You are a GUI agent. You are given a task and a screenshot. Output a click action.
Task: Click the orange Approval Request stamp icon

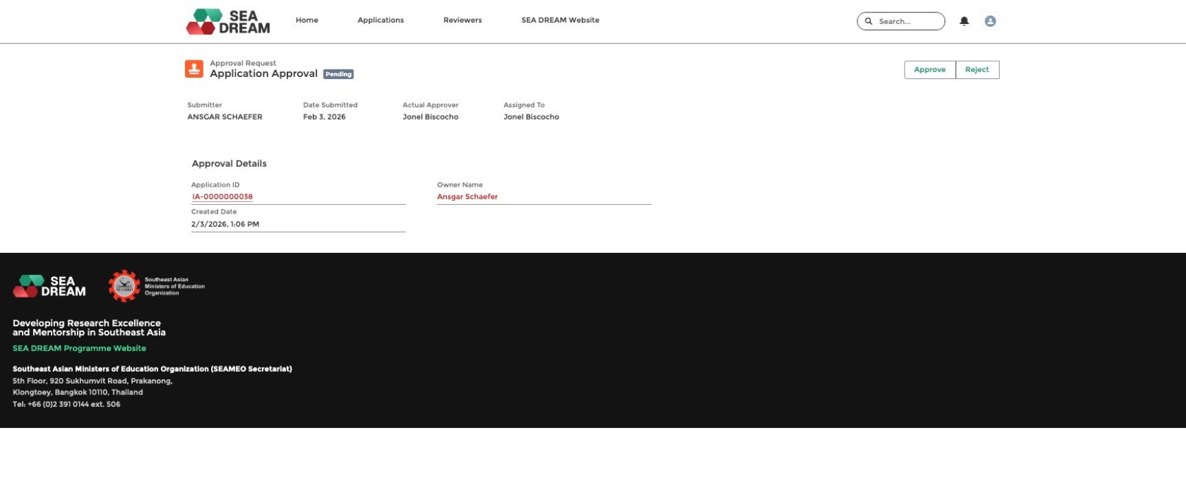194,69
